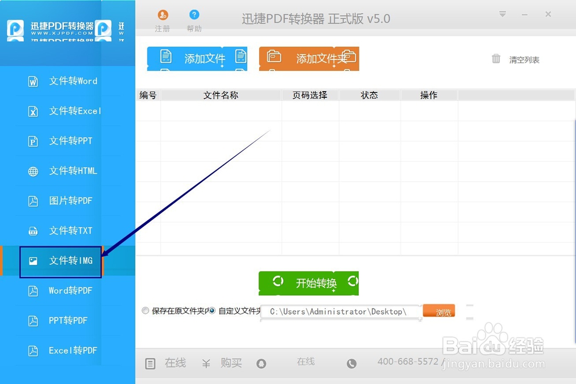Click the Word icon beside 文件转Word
The image size is (576, 384).
(x=33, y=81)
